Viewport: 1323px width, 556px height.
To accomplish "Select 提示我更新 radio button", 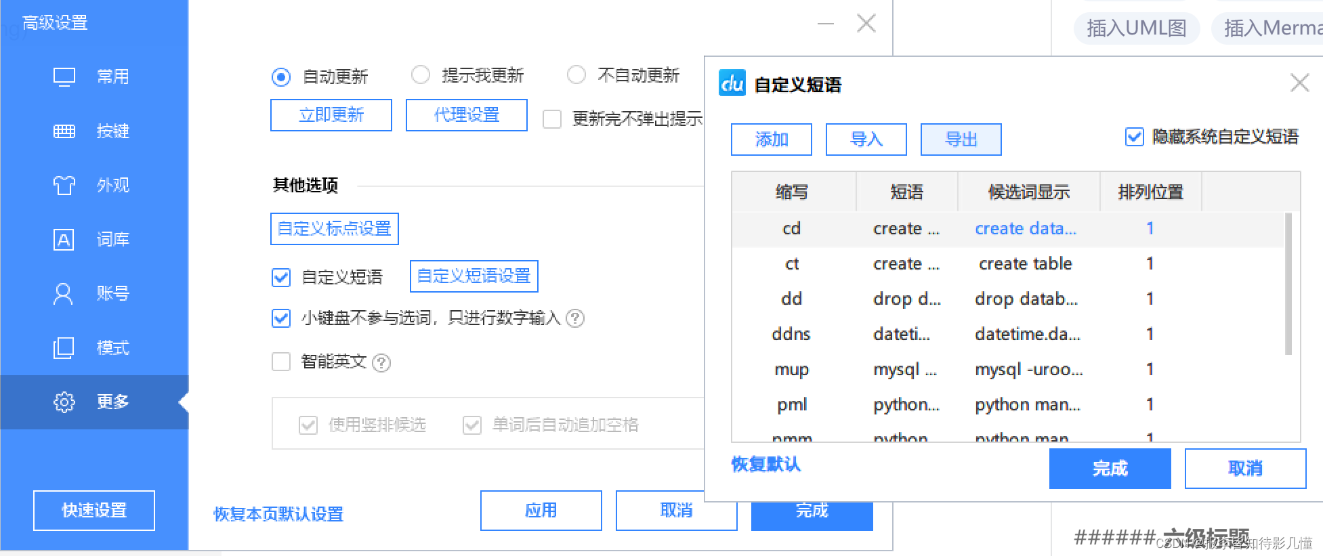I will 421,75.
